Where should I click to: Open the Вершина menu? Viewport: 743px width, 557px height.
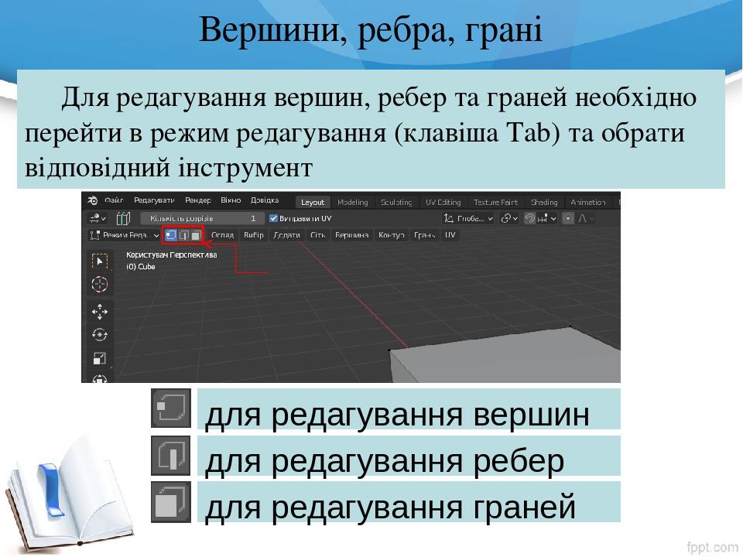pyautogui.click(x=351, y=235)
